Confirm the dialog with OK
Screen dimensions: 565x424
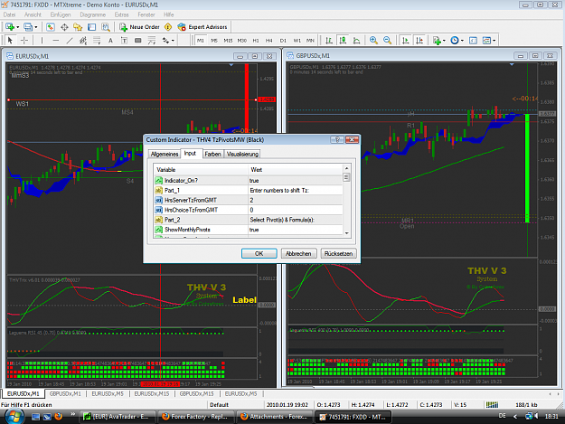(259, 254)
